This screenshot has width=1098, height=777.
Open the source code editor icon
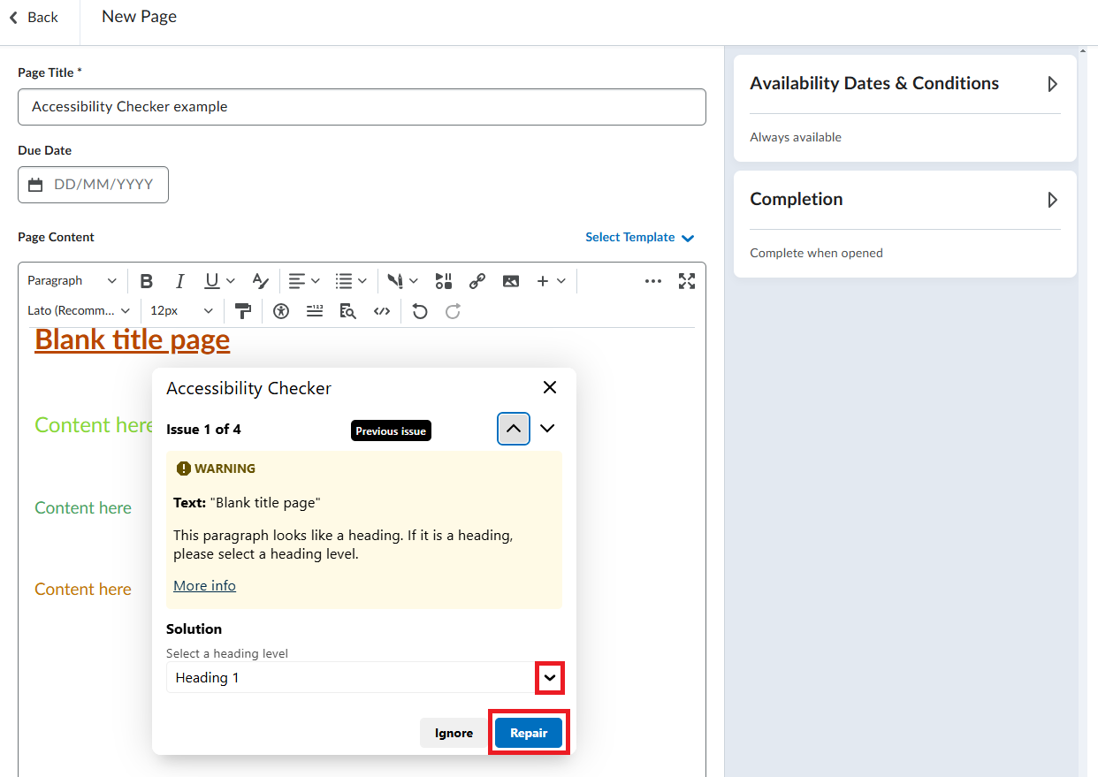pos(382,311)
